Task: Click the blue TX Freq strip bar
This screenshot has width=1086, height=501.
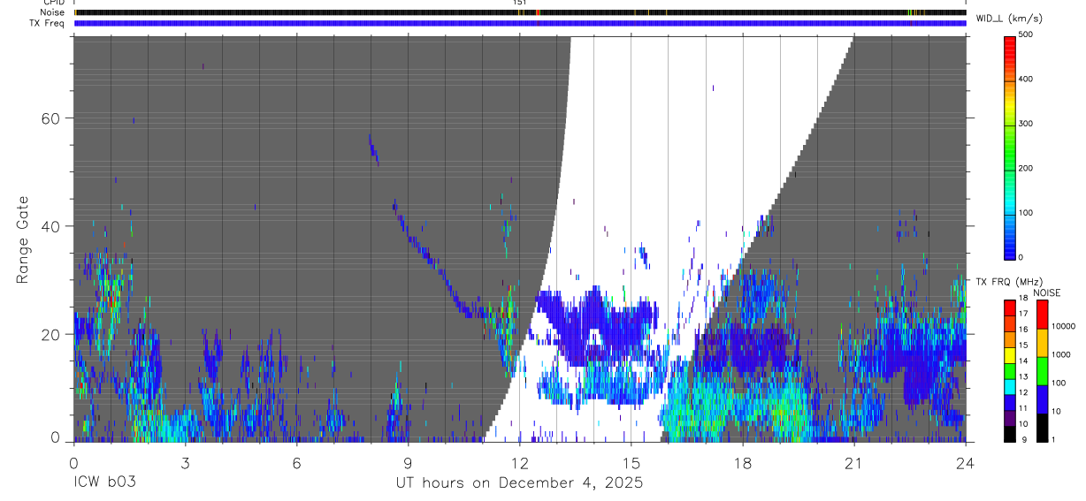Action: point(520,23)
